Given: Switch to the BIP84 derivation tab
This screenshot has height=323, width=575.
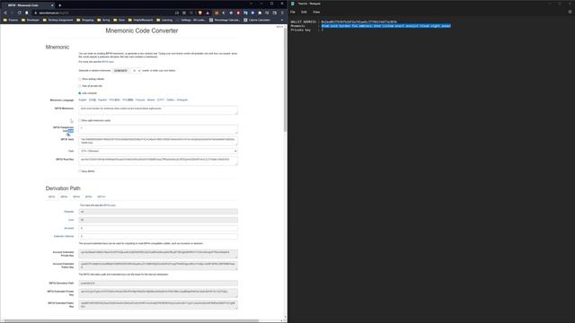Looking at the screenshot, I should click(x=89, y=196).
